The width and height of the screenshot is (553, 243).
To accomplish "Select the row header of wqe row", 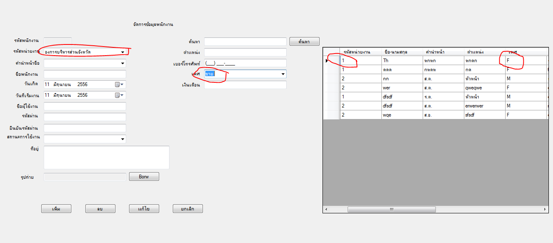I will point(332,115).
